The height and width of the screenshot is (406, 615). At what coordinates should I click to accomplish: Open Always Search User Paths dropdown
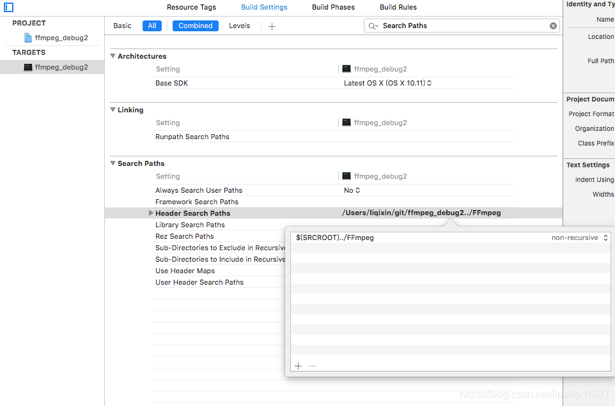click(352, 190)
